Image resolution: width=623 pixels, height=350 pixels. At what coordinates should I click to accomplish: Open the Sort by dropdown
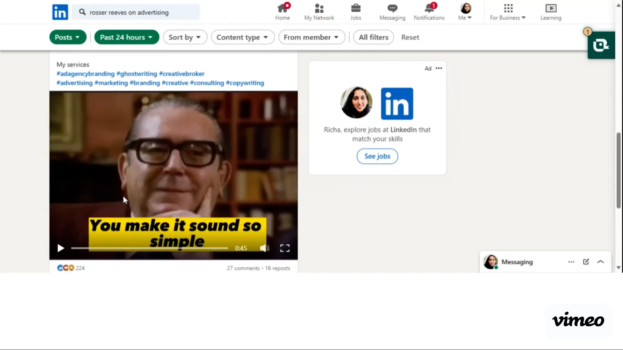[185, 37]
